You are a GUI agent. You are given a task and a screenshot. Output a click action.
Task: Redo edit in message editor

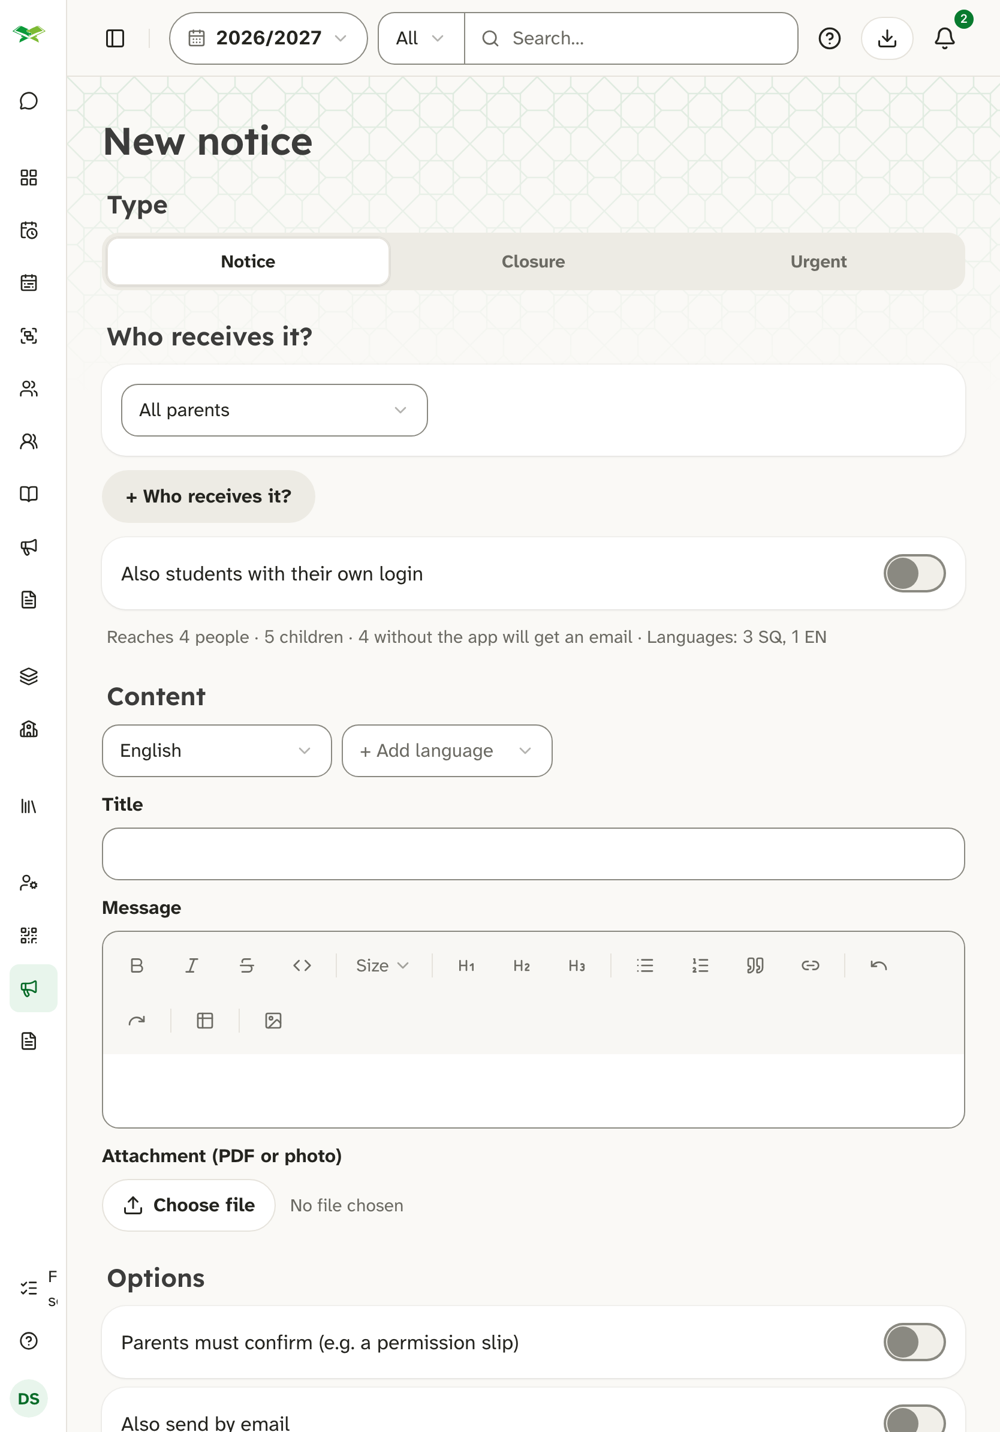pyautogui.click(x=137, y=1021)
